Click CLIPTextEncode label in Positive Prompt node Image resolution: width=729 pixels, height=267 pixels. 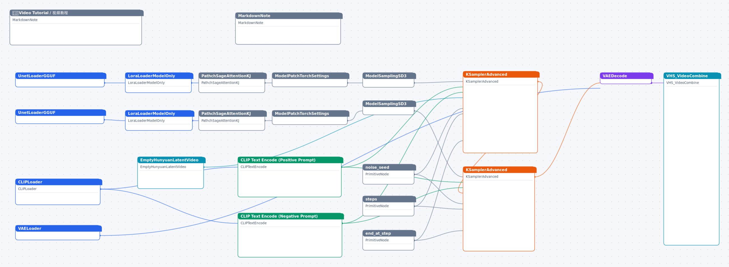(253, 167)
